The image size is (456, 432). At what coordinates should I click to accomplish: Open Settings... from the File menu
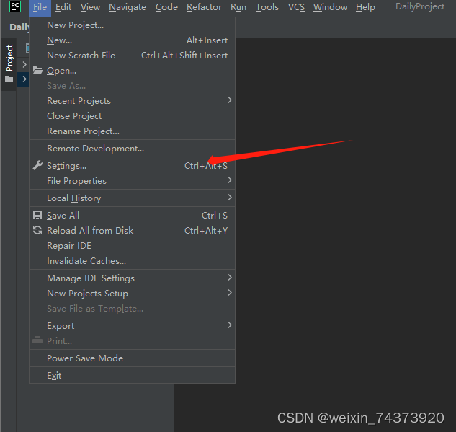click(132, 166)
